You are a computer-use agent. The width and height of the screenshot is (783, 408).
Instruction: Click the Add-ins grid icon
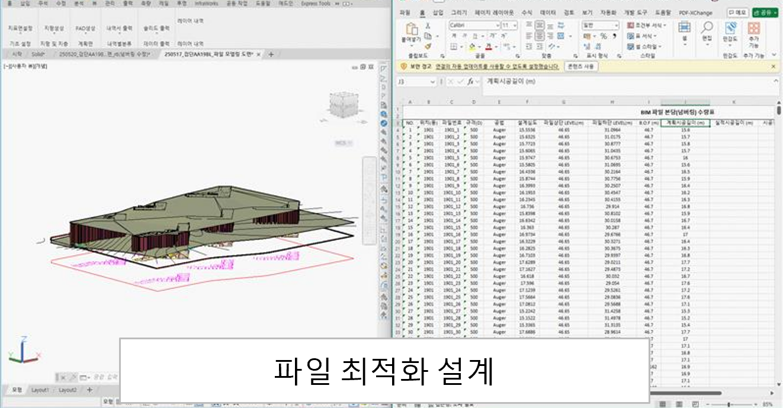point(753,30)
